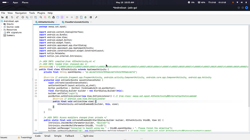The height and width of the screenshot is (140, 250).
Task: Expand the Resources tree node
Action: point(1,30)
